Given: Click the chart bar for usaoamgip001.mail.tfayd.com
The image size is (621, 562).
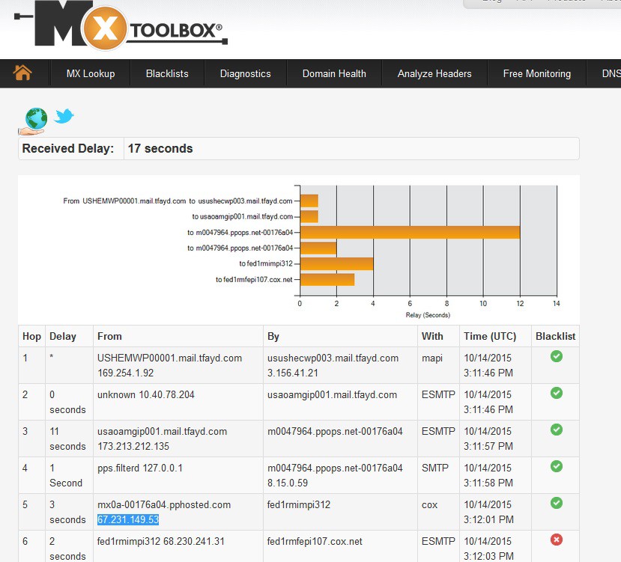Looking at the screenshot, I should (x=309, y=216).
